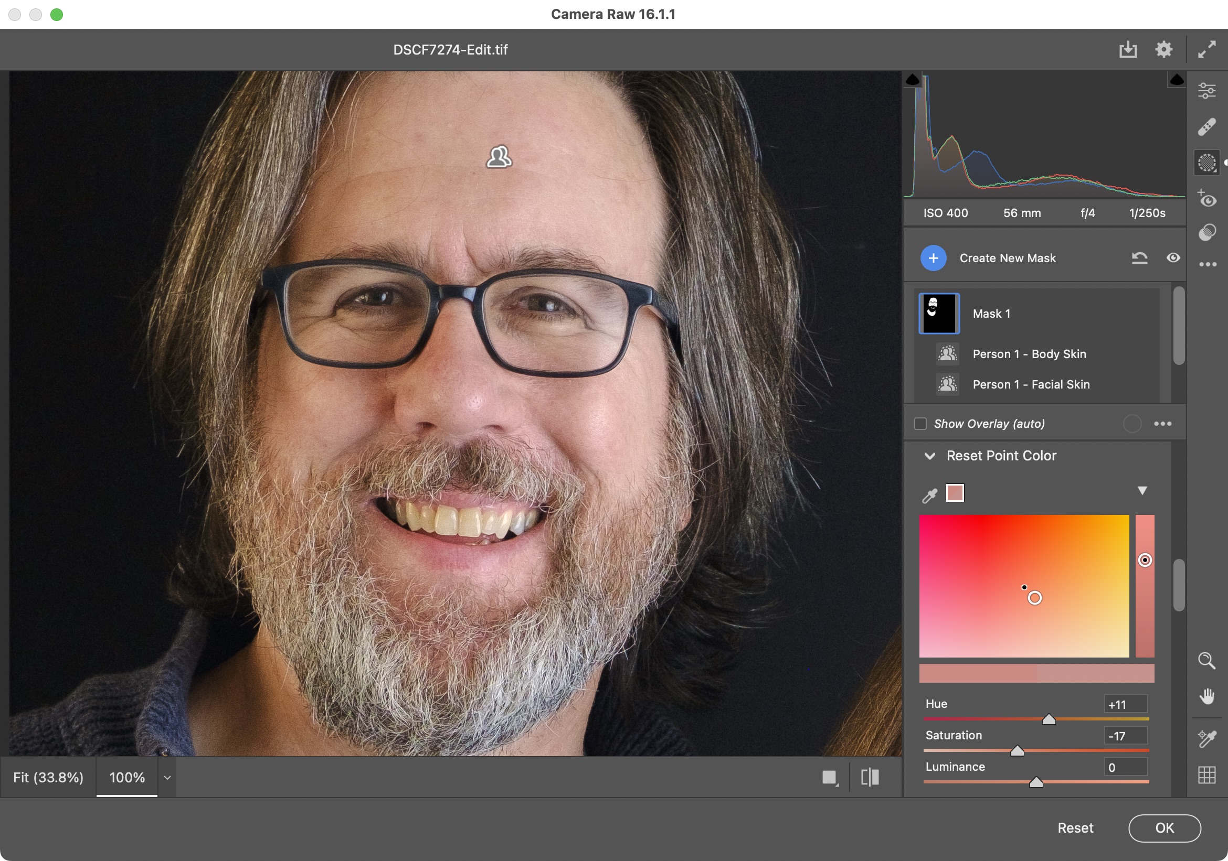The height and width of the screenshot is (861, 1228).
Task: Open Camera Raw preferences gear
Action: [x=1163, y=50]
